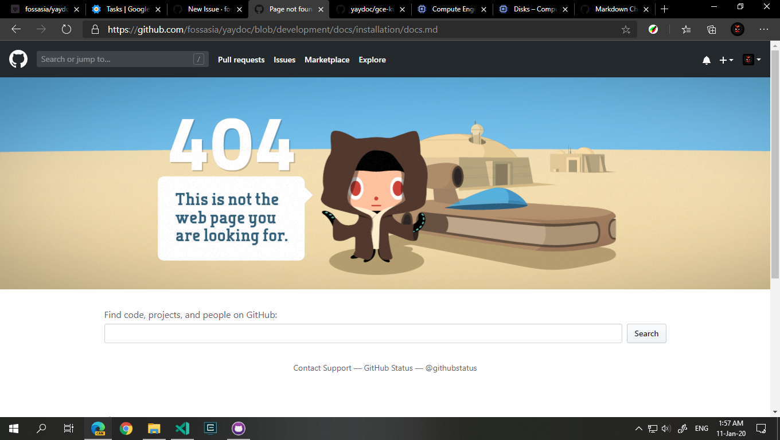The width and height of the screenshot is (780, 440).
Task: Click the ENG language indicator
Action: (x=701, y=429)
